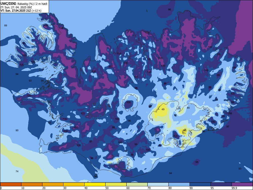
Task: Click the '70' tick label in the legend
Action: 149,188
